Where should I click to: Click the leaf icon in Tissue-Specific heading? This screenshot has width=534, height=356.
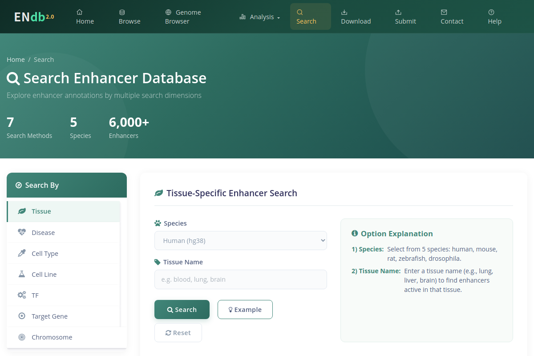point(158,193)
